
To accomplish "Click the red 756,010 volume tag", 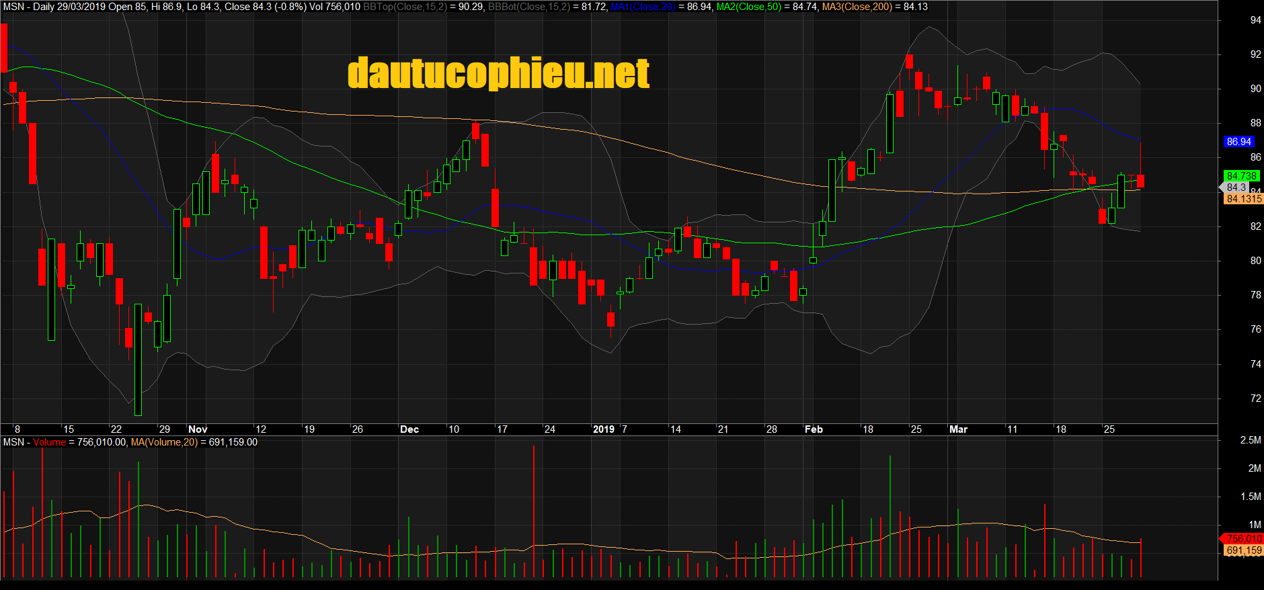I will pos(1243,539).
